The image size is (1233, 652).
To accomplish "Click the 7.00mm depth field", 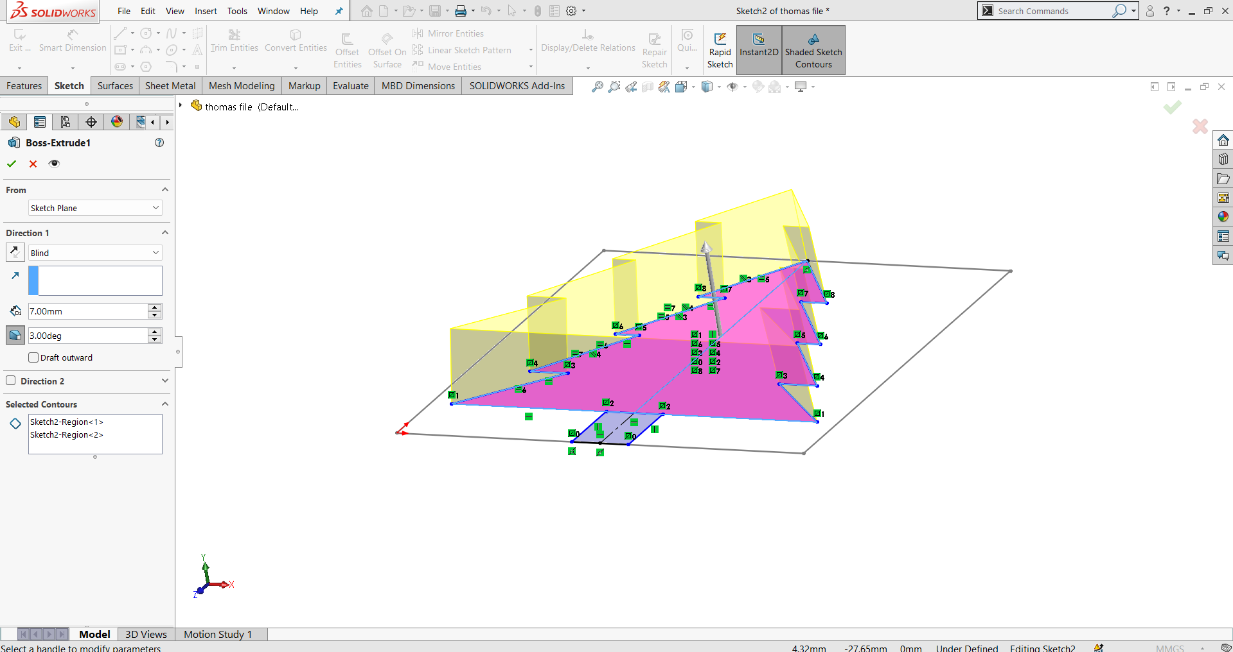I will [88, 311].
